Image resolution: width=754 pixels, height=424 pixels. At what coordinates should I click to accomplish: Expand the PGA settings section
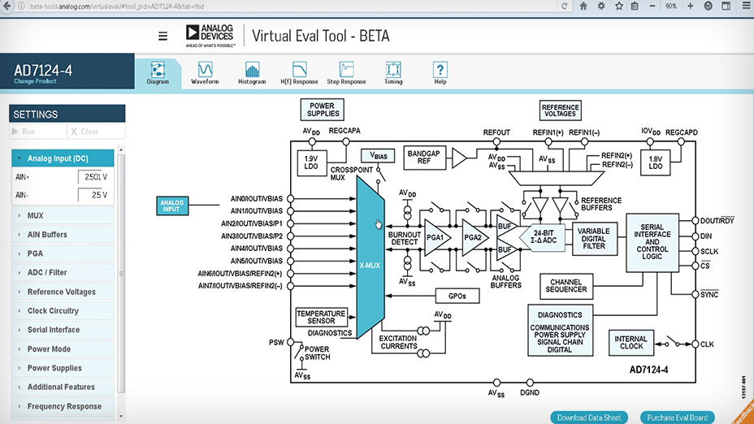(63, 253)
